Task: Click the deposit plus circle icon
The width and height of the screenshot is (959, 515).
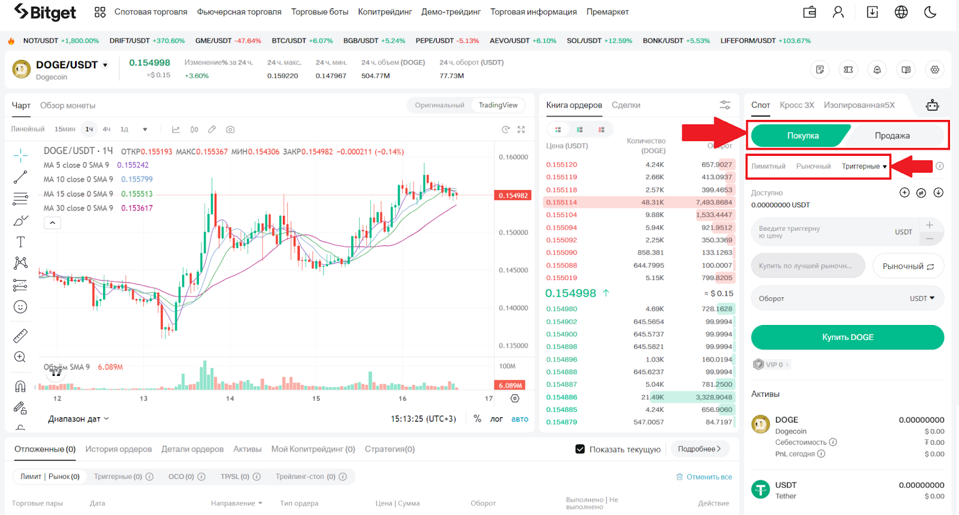Action: tap(904, 192)
